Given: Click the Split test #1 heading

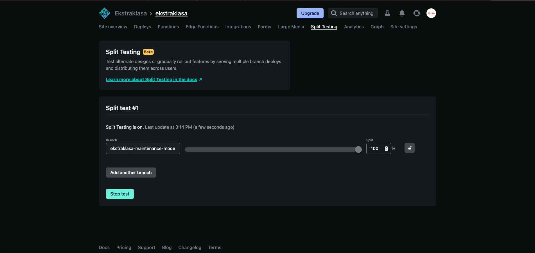Looking at the screenshot, I should 122,108.
